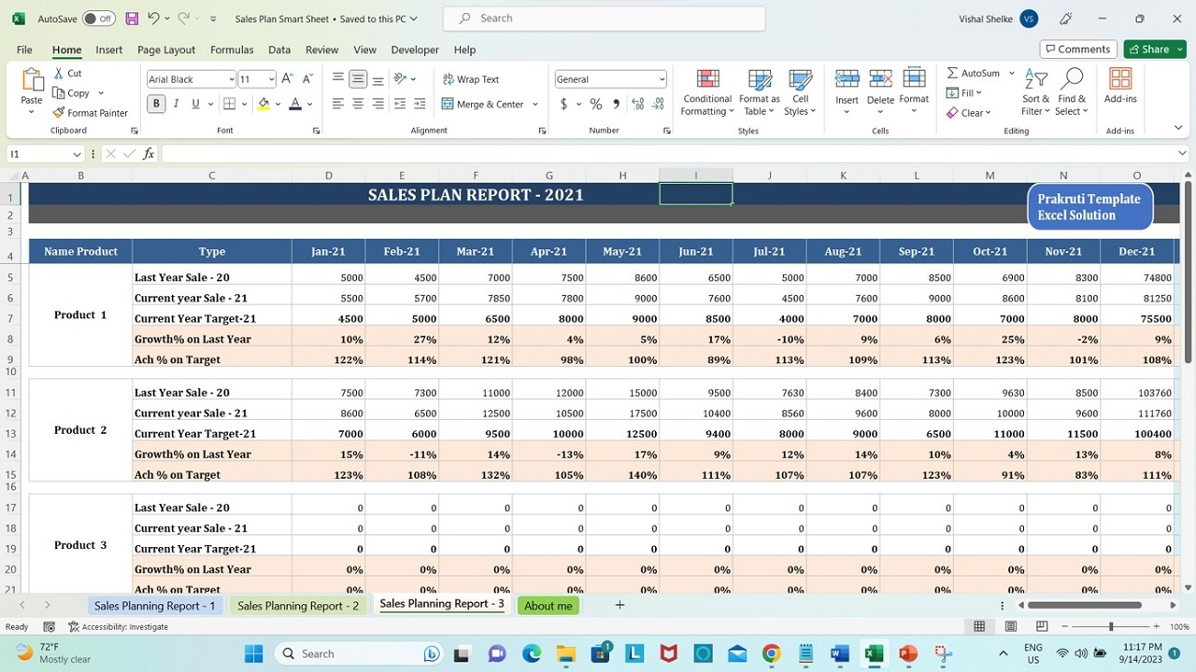Open the Comments pane button
This screenshot has width=1196, height=672.
1077,49
